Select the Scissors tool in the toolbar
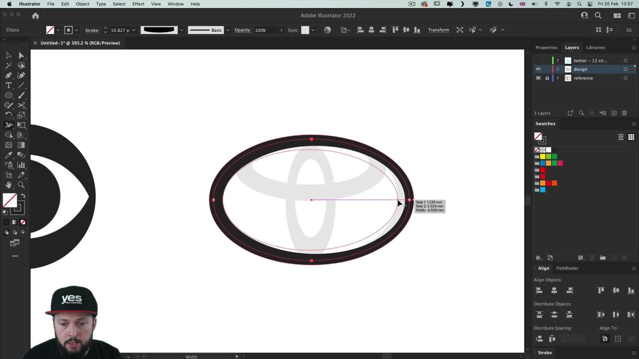Image resolution: width=639 pixels, height=359 pixels. click(x=21, y=105)
